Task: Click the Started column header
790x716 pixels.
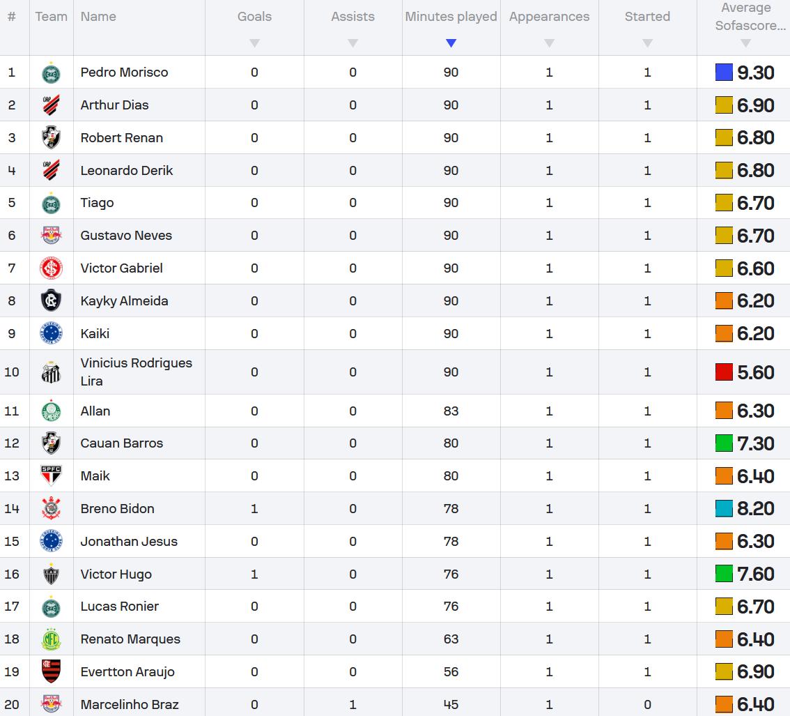Action: tap(647, 17)
